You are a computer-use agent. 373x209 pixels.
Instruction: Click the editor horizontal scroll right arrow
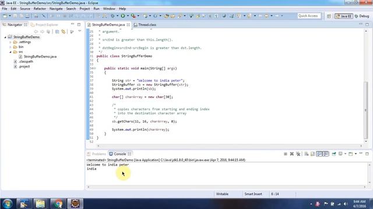coord(361,146)
